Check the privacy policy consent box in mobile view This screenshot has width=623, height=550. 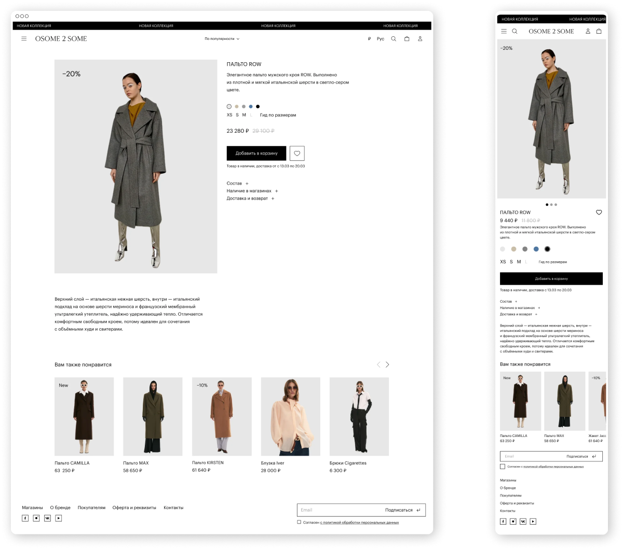(503, 467)
